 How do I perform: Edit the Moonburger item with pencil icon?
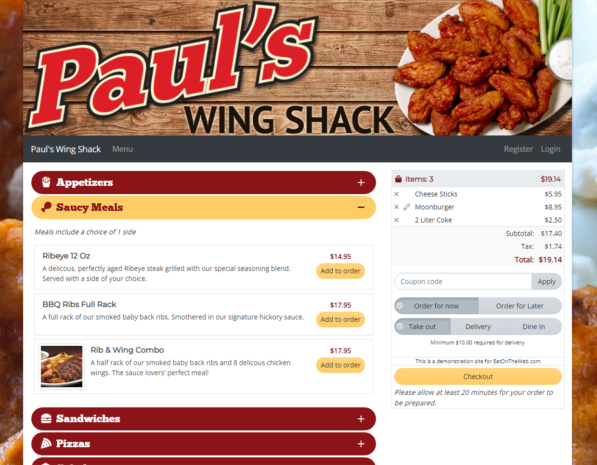(x=407, y=207)
